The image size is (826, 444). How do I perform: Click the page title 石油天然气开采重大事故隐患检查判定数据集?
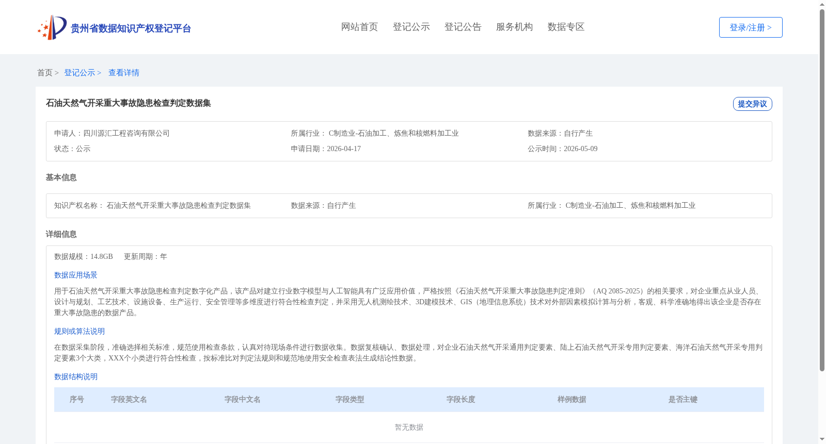[129, 103]
